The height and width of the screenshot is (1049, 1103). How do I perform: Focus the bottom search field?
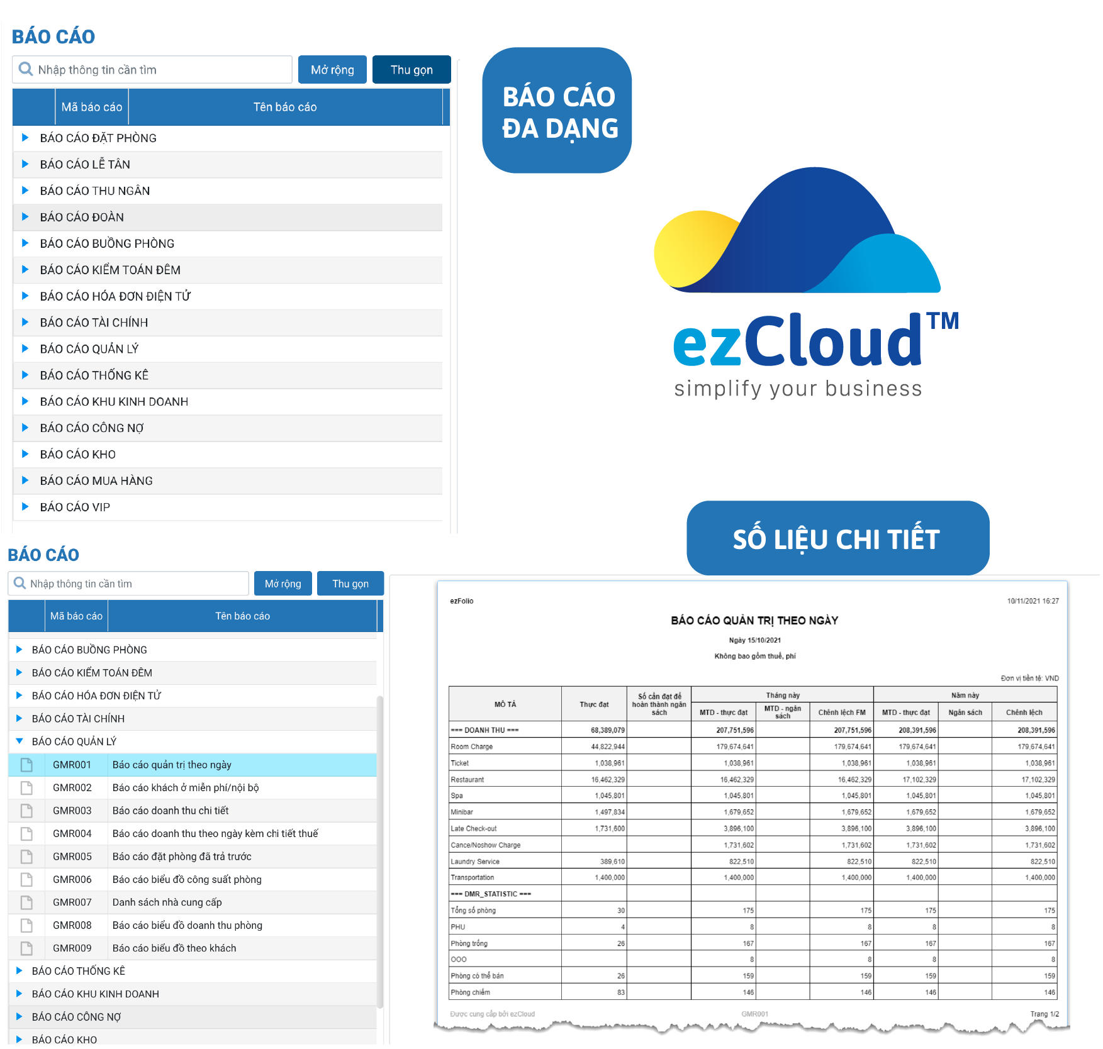[x=128, y=583]
